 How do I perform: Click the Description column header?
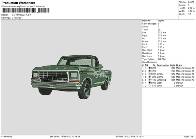162,65
